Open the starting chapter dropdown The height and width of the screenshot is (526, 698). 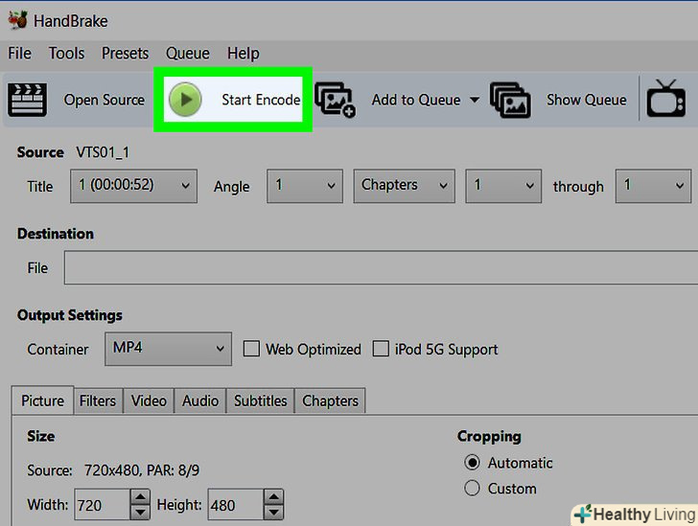pyautogui.click(x=503, y=186)
